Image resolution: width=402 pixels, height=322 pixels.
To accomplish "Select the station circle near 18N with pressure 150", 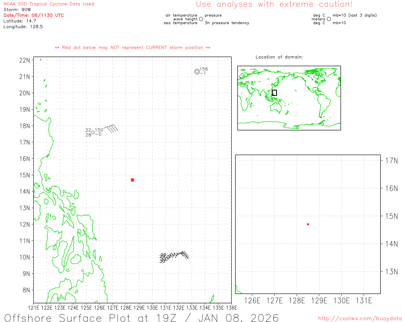I will [93, 132].
